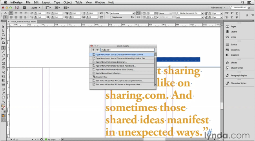Toggle Align Left paragraph alignment
The width and height of the screenshot is (255, 141).
click(11, 13)
